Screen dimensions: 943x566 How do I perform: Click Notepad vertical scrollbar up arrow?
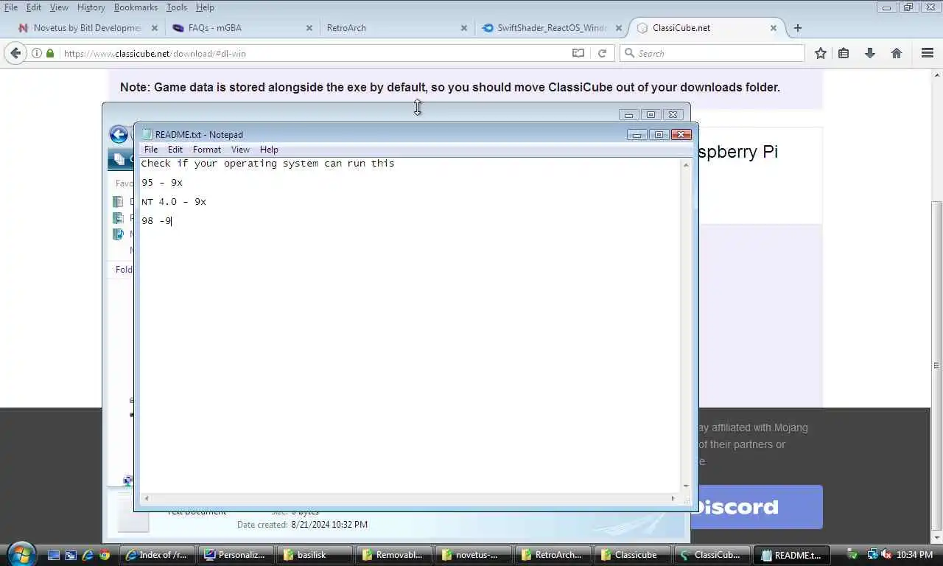pyautogui.click(x=686, y=164)
